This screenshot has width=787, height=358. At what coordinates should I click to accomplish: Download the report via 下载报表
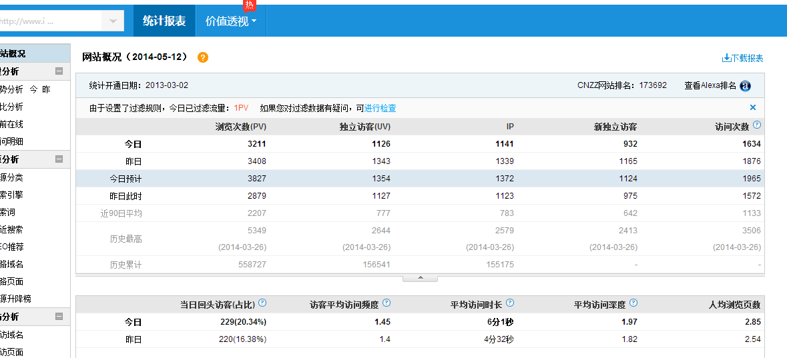(x=742, y=58)
